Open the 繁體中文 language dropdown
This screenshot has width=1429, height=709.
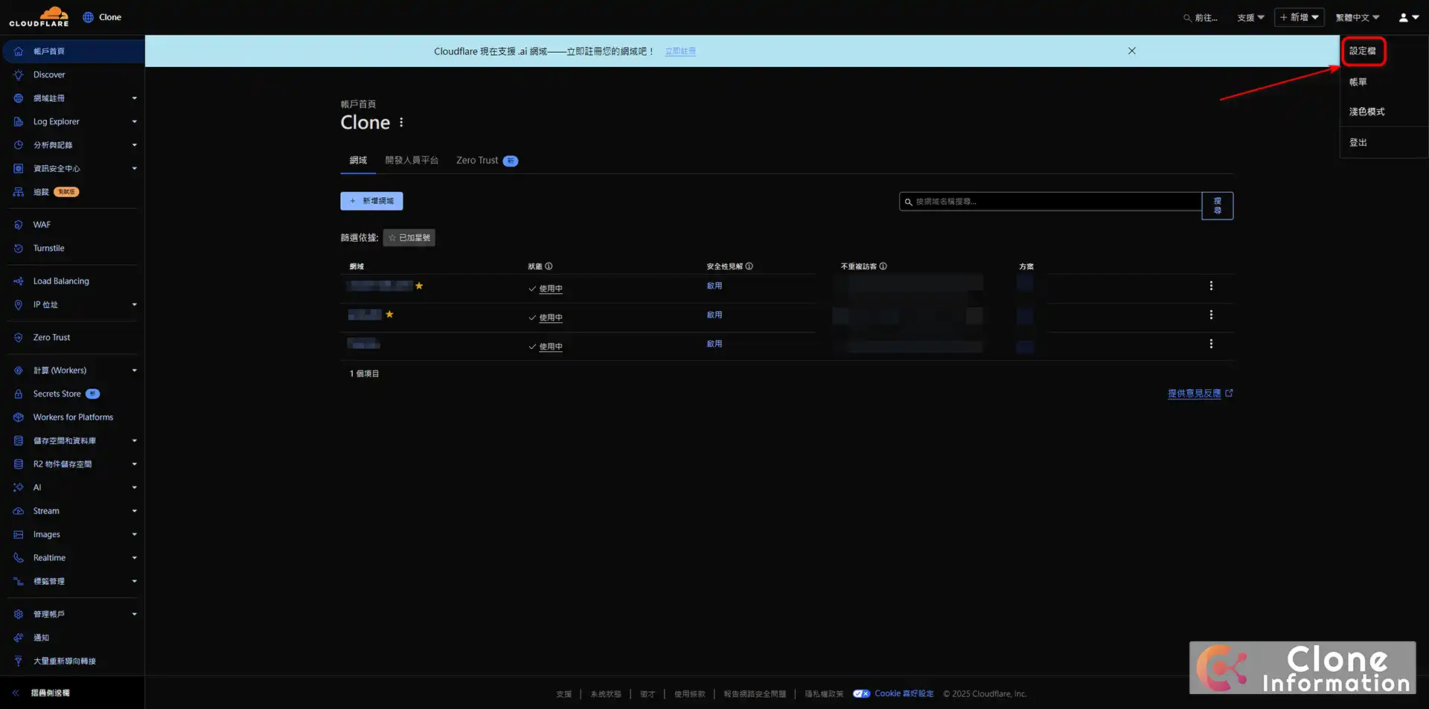click(1356, 16)
